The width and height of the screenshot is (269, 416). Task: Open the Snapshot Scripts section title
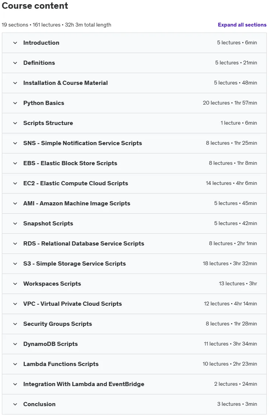(48, 224)
